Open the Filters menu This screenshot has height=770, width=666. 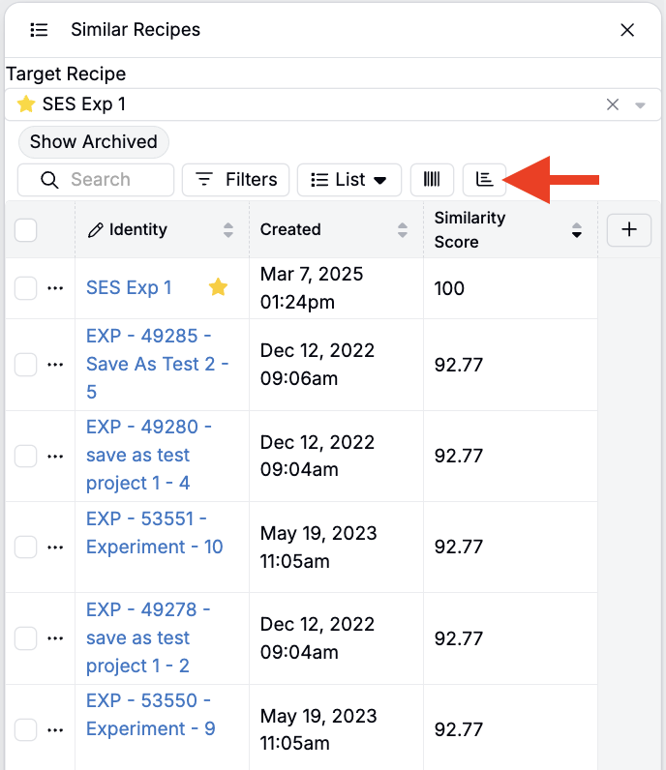click(236, 179)
